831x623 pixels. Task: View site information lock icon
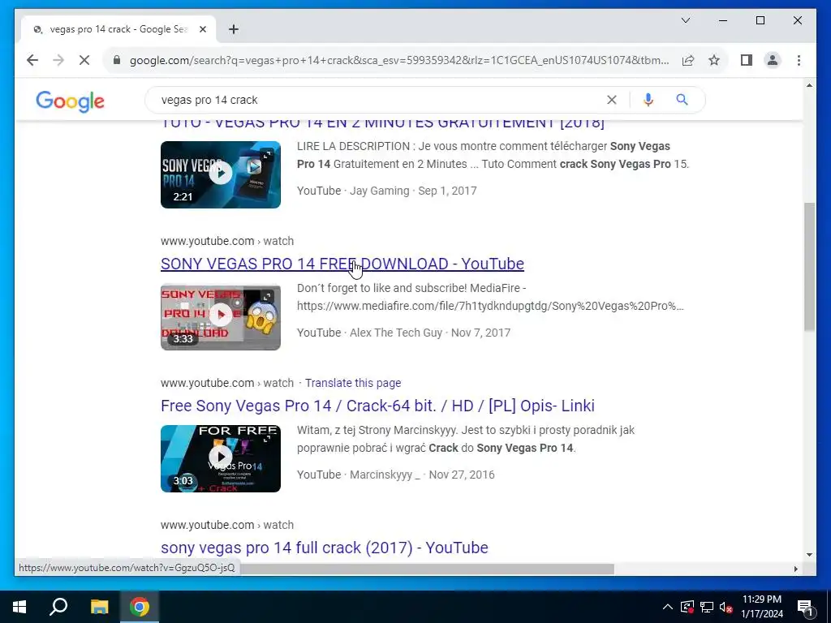117,60
